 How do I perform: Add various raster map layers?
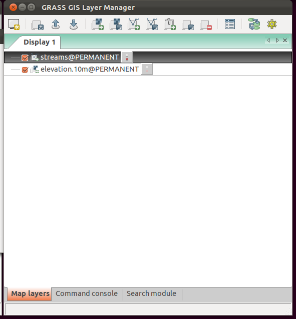pos(116,24)
